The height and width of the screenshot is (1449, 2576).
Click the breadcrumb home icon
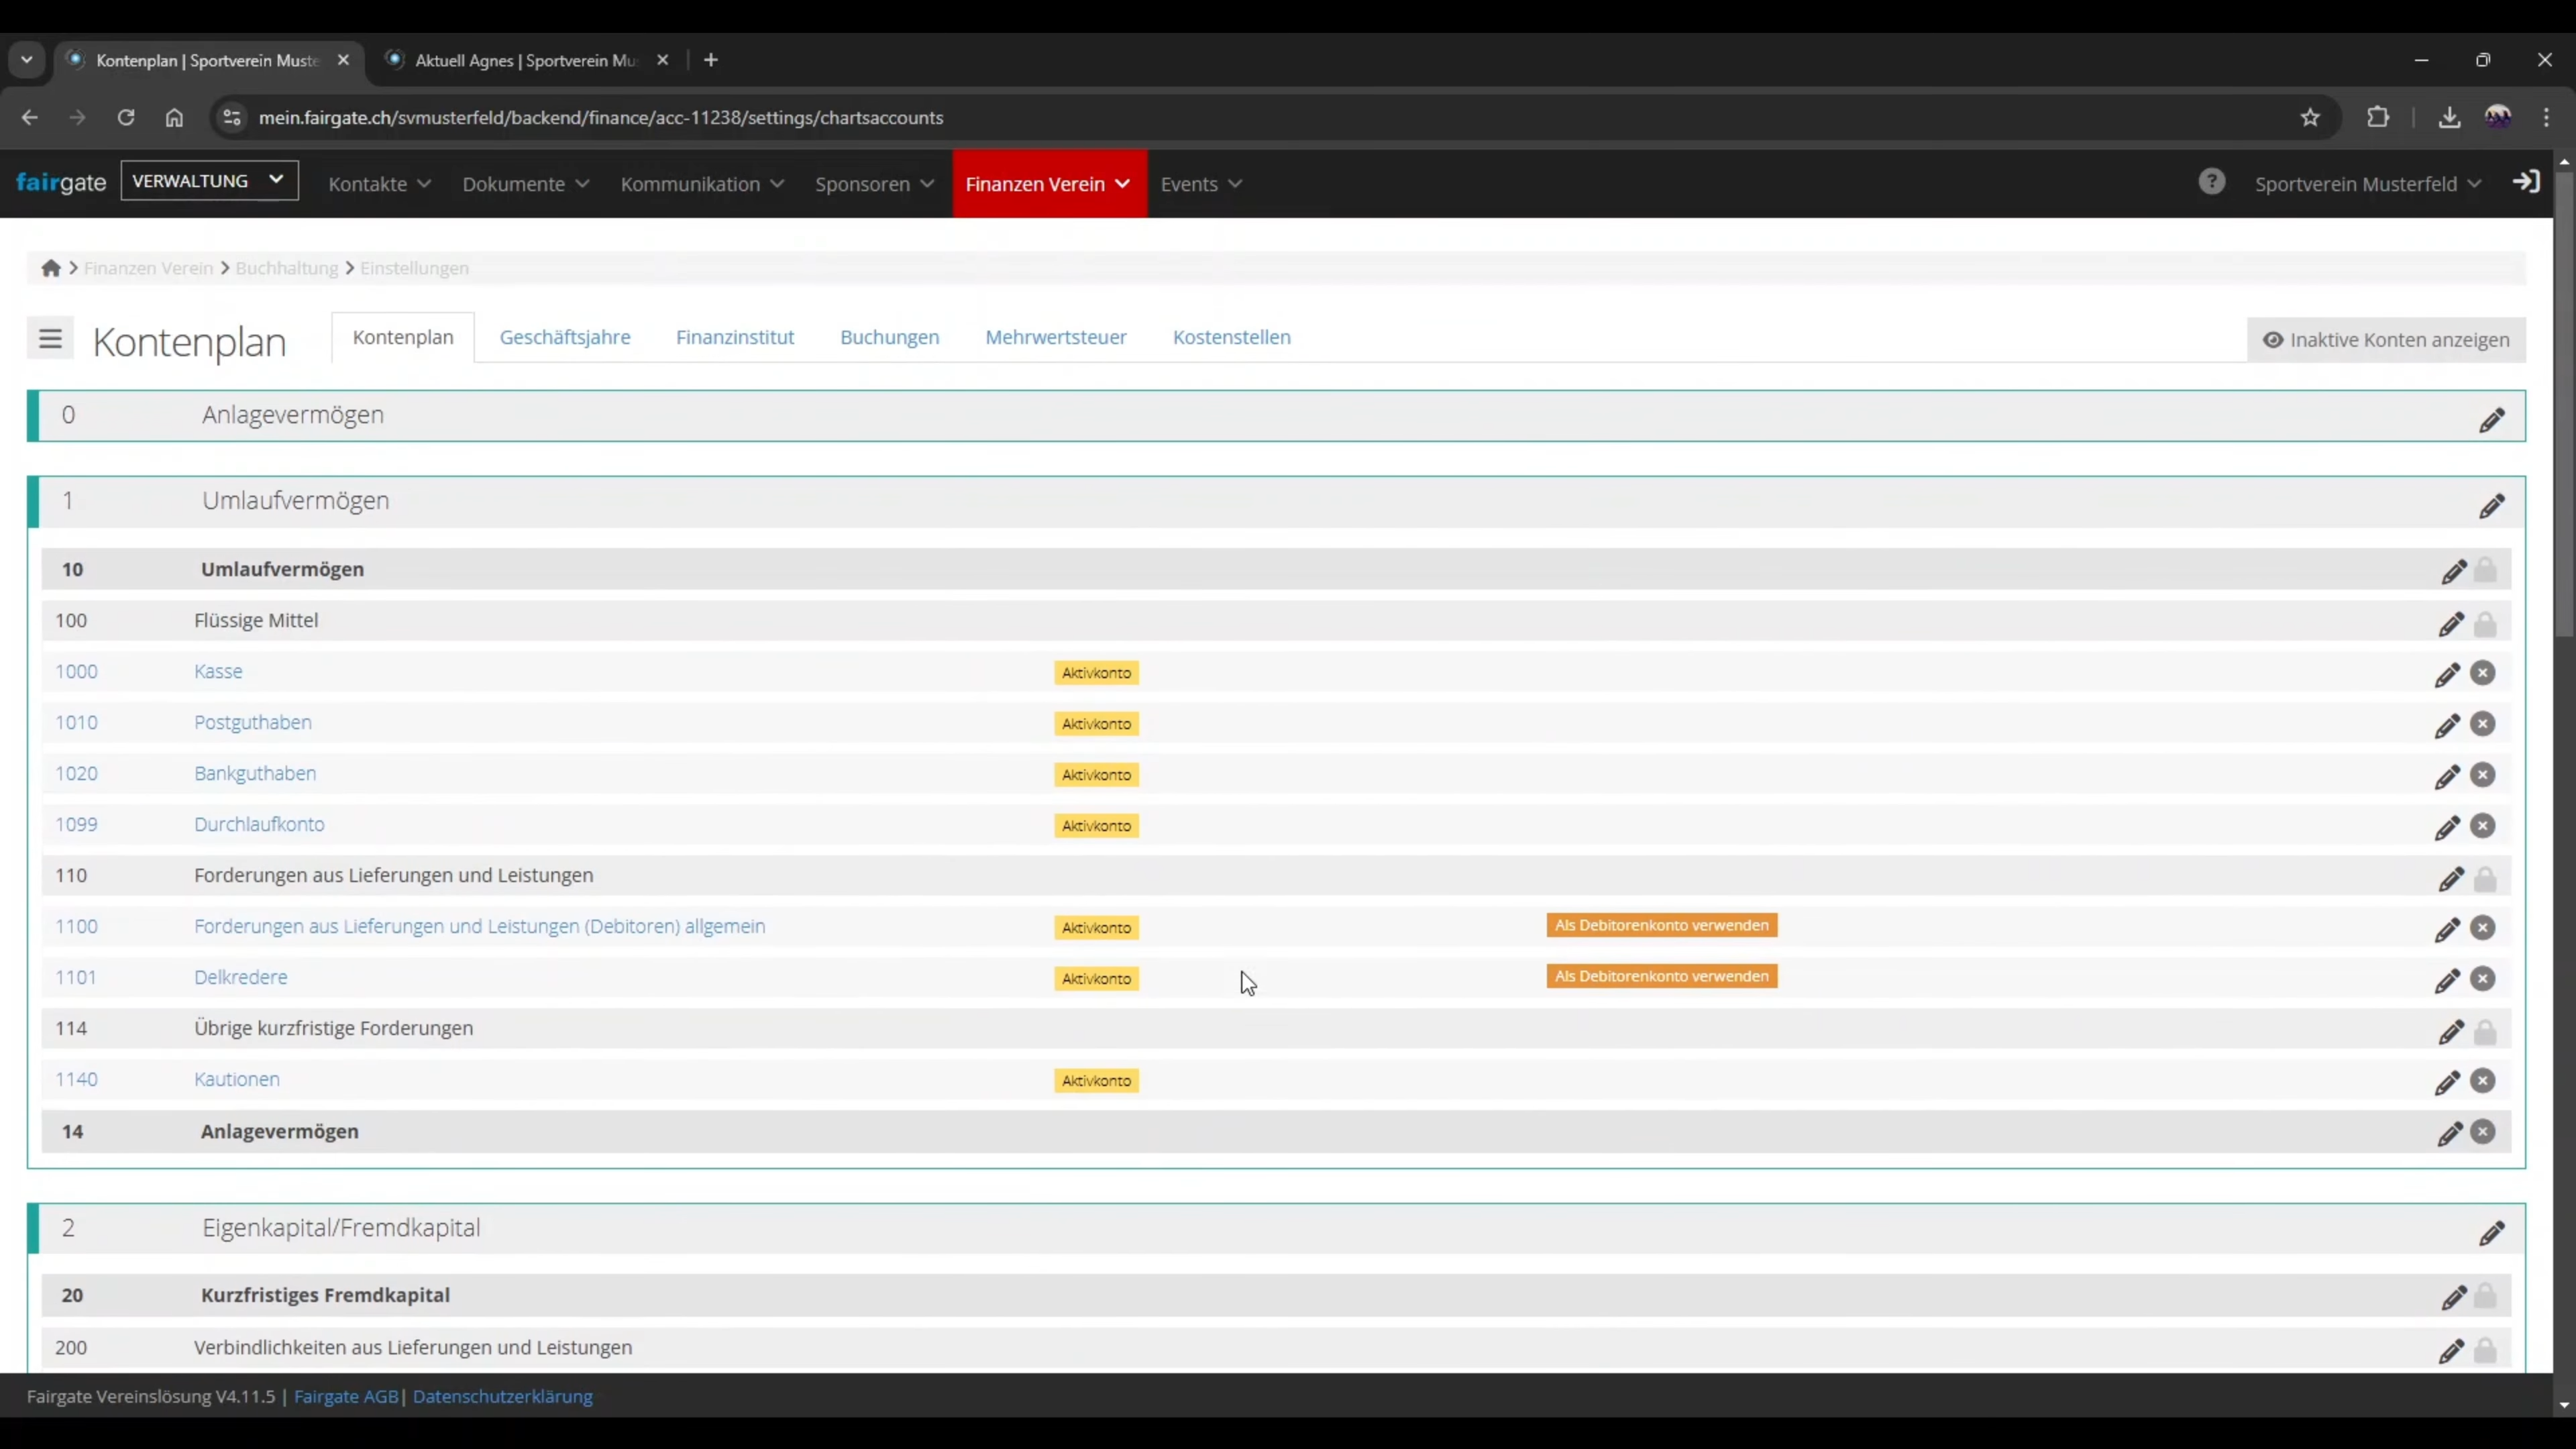pos(51,268)
